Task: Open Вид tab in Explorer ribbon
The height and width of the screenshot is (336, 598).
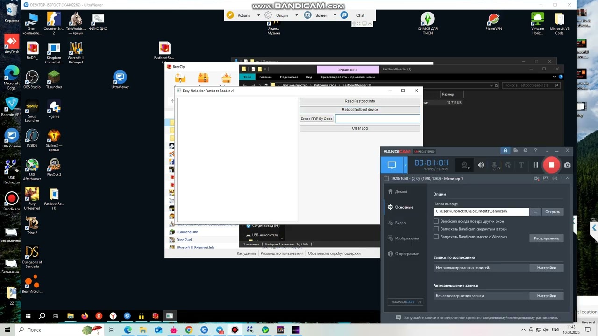Action: [x=309, y=77]
